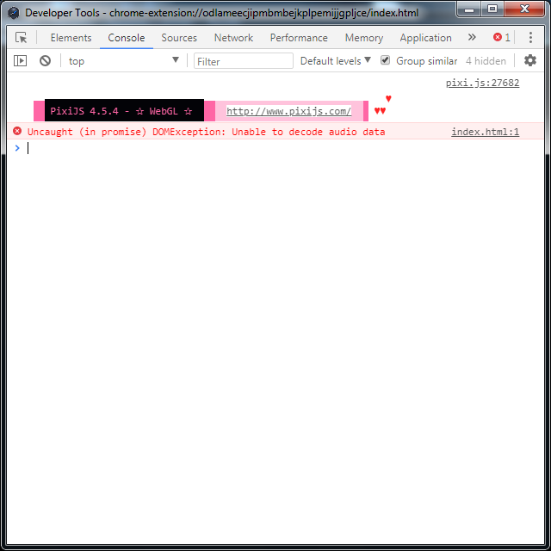
Task: Open the index.html:1 source link
Action: coord(485,132)
